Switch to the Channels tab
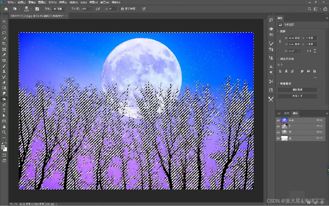The image size is (329, 206). click(x=295, y=113)
